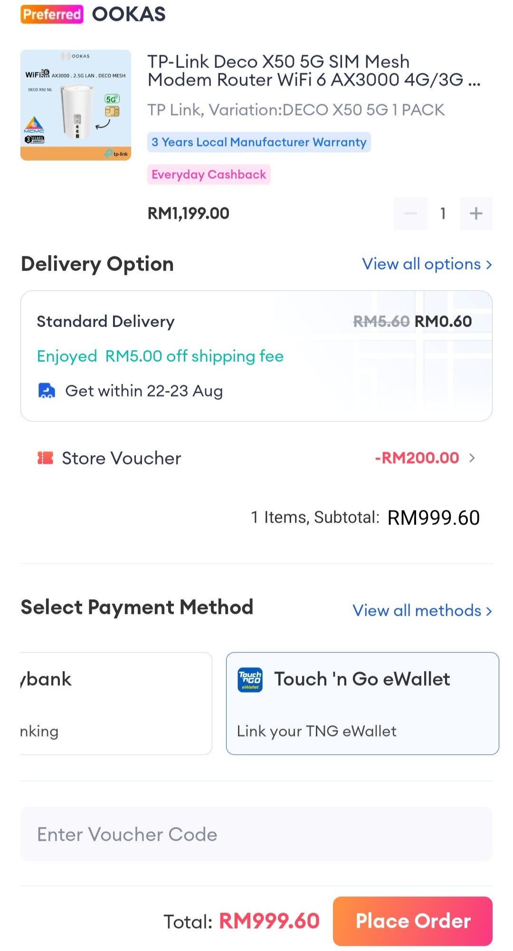Open the Deco X50 product thumbnail
513x951 pixels.
76,105
